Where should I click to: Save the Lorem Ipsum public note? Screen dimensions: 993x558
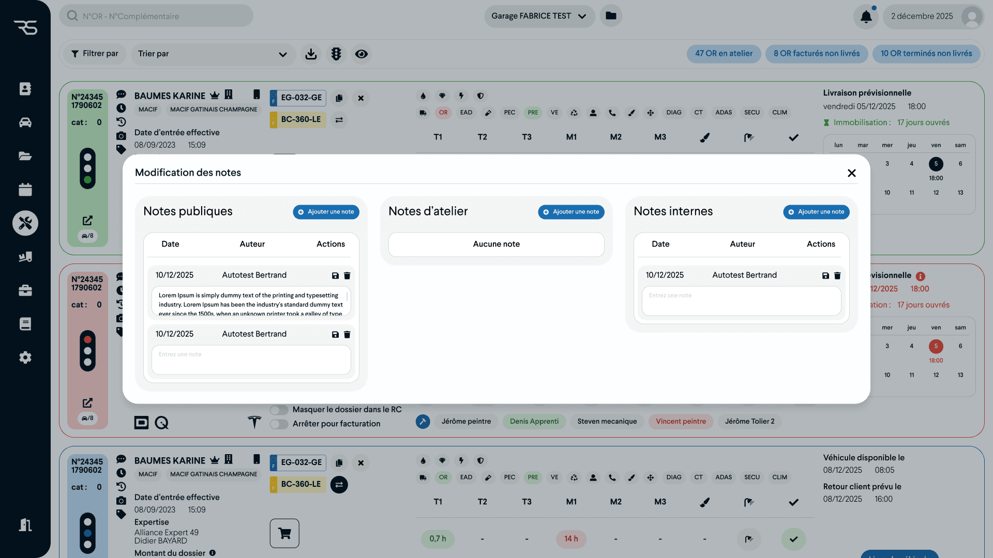tap(335, 276)
